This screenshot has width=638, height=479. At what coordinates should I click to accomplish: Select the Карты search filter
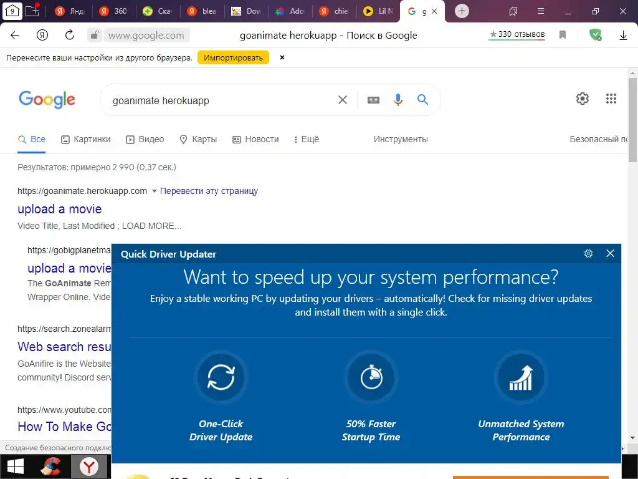click(x=198, y=139)
